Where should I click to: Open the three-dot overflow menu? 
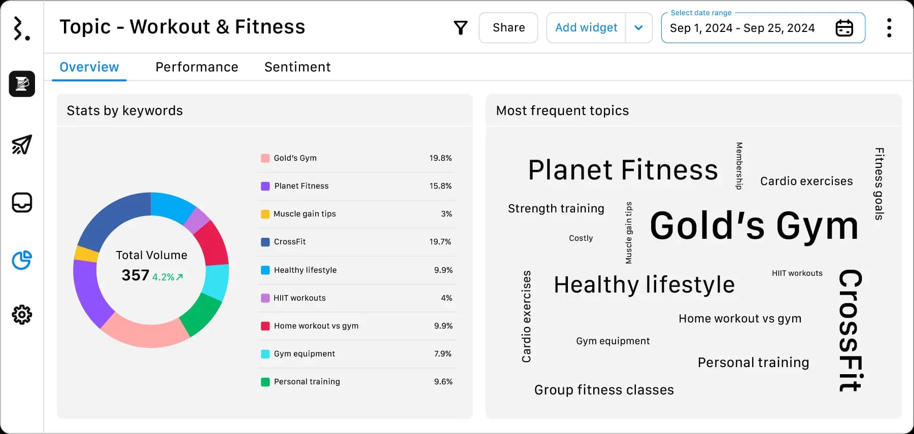(889, 28)
